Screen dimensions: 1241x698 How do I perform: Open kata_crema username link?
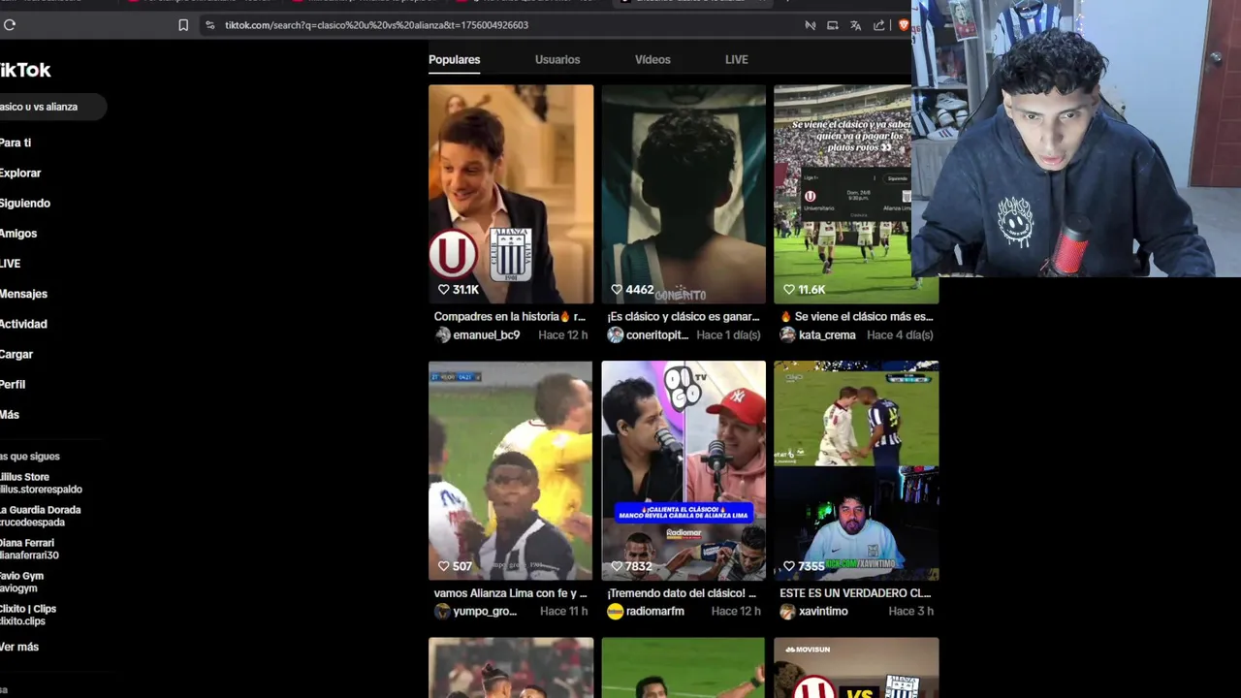click(827, 334)
